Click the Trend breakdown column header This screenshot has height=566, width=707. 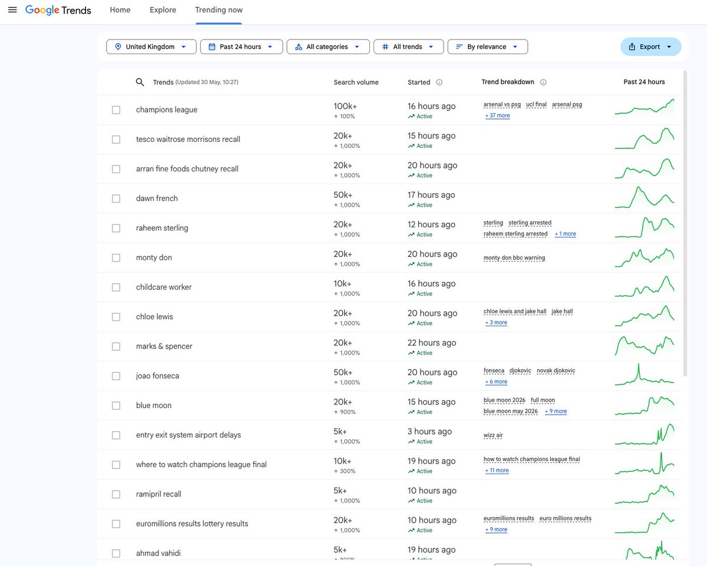[508, 82]
